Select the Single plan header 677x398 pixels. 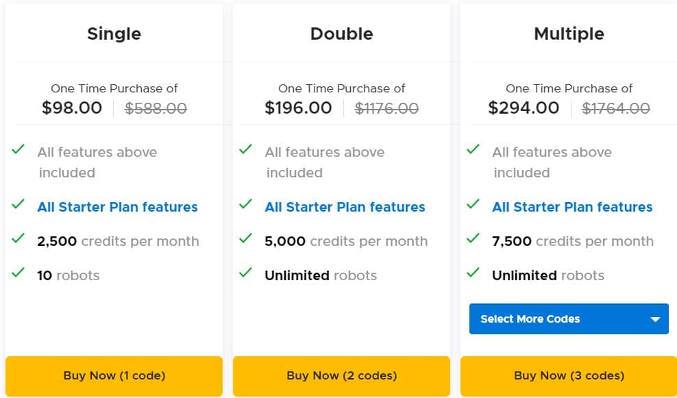click(x=114, y=33)
